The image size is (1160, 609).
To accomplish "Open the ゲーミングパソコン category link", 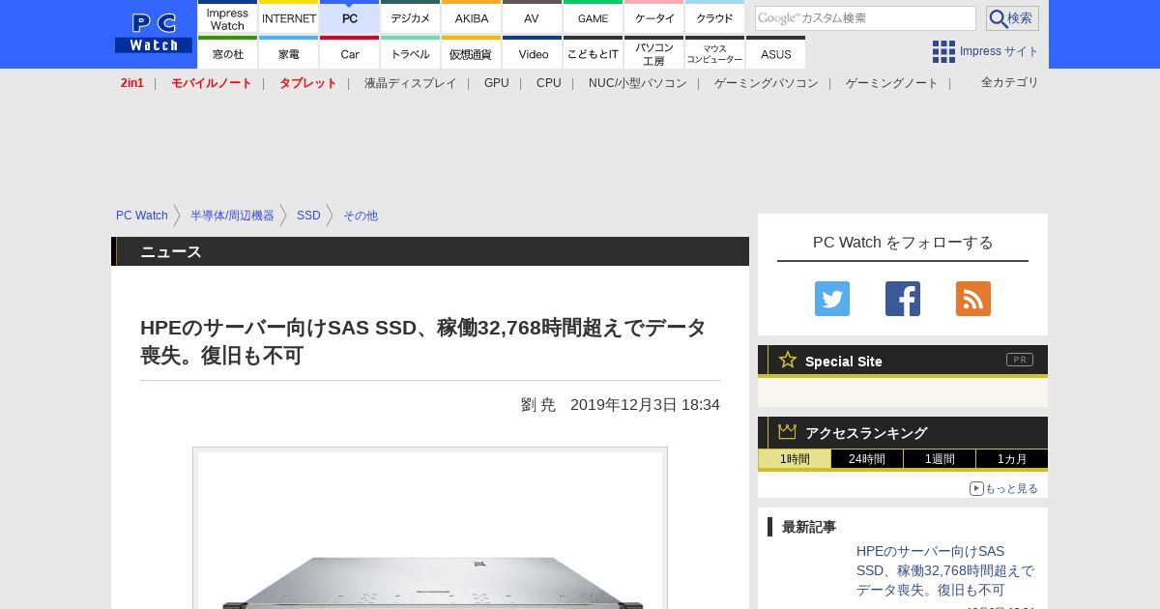I will 767,83.
